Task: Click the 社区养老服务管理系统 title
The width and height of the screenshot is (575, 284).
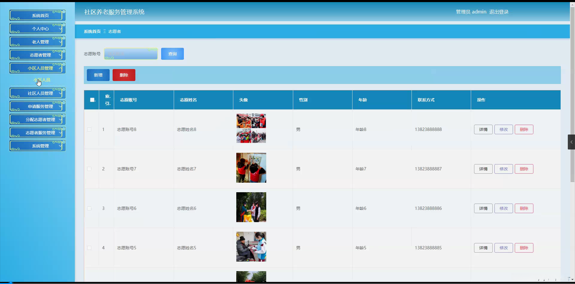Action: (x=114, y=12)
